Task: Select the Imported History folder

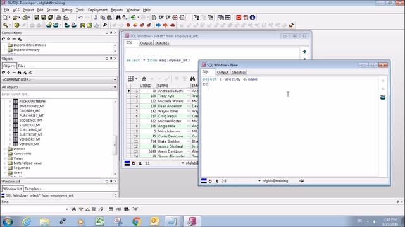Action: click(27, 50)
